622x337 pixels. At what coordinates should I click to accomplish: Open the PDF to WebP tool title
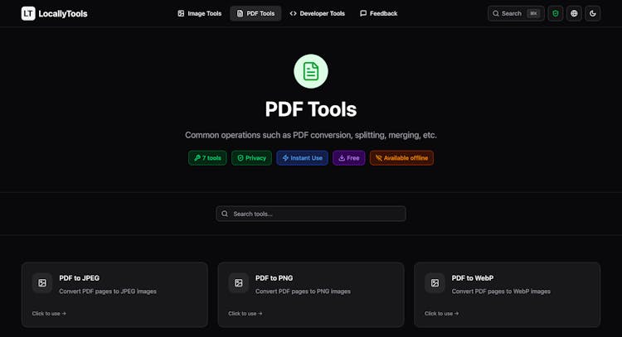pos(473,278)
